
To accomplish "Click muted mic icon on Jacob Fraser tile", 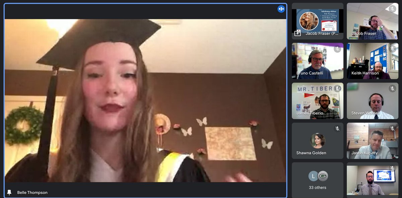I will [392, 9].
